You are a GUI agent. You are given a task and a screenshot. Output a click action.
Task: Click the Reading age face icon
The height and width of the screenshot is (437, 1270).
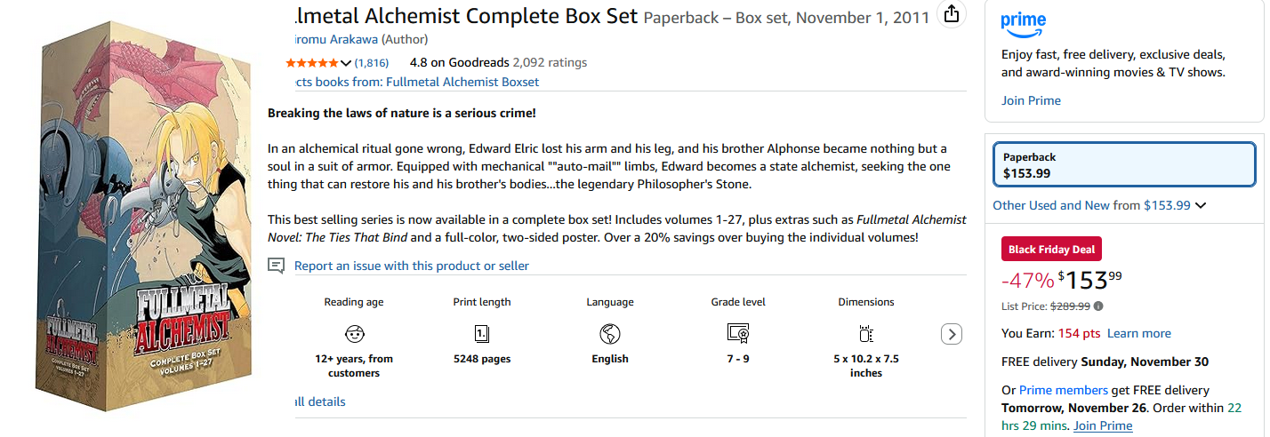[354, 334]
